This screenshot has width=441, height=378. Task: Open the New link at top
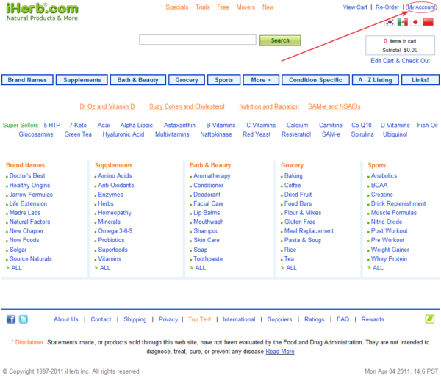[268, 7]
